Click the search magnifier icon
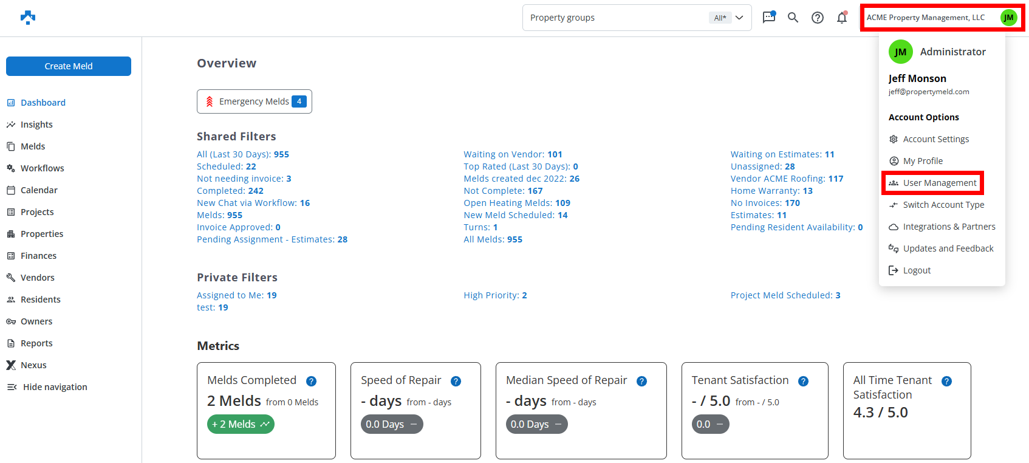1029x463 pixels. coord(793,18)
